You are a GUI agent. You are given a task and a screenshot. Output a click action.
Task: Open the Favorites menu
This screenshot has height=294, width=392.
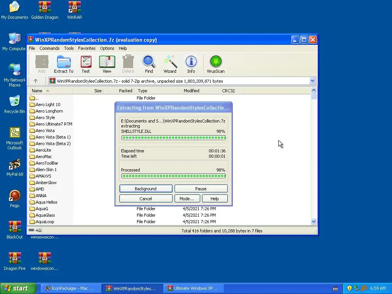tap(87, 48)
